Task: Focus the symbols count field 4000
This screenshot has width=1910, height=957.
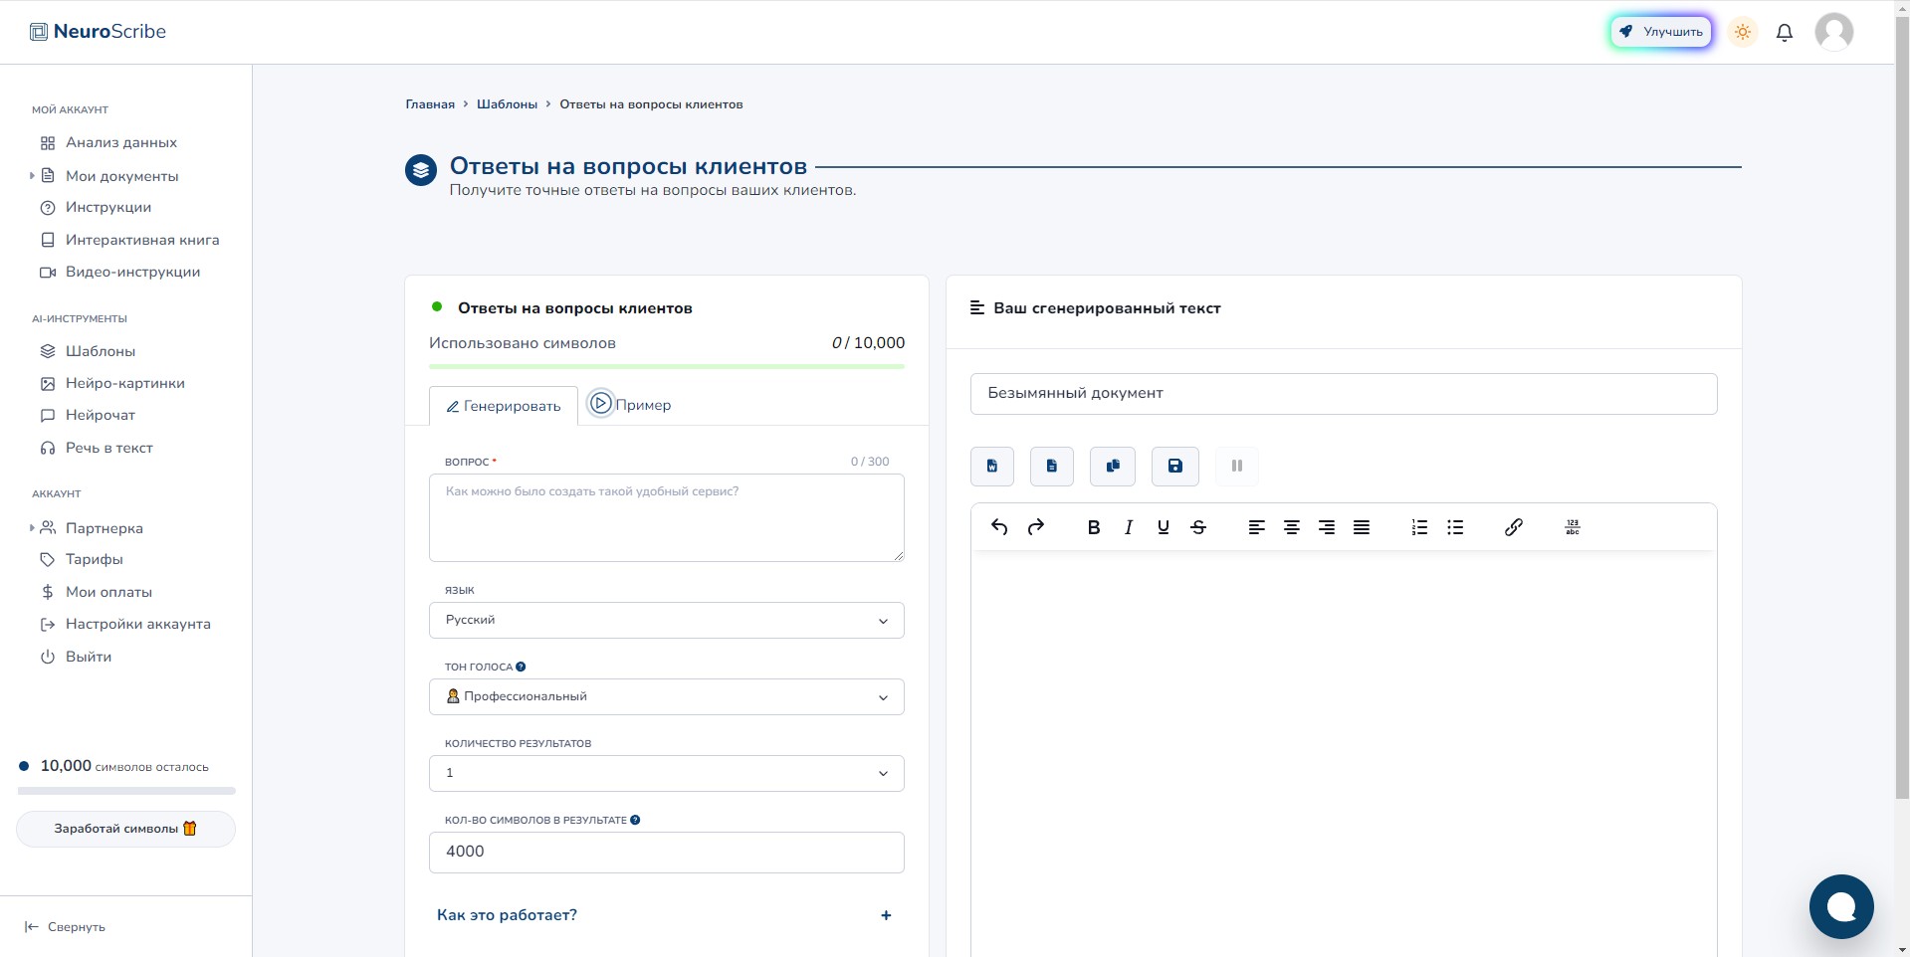Action: tap(667, 853)
